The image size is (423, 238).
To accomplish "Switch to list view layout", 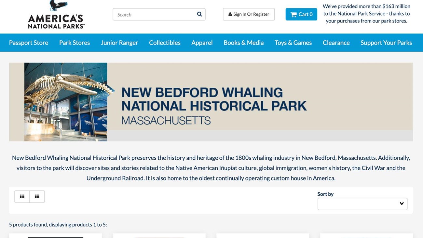I will click(37, 196).
